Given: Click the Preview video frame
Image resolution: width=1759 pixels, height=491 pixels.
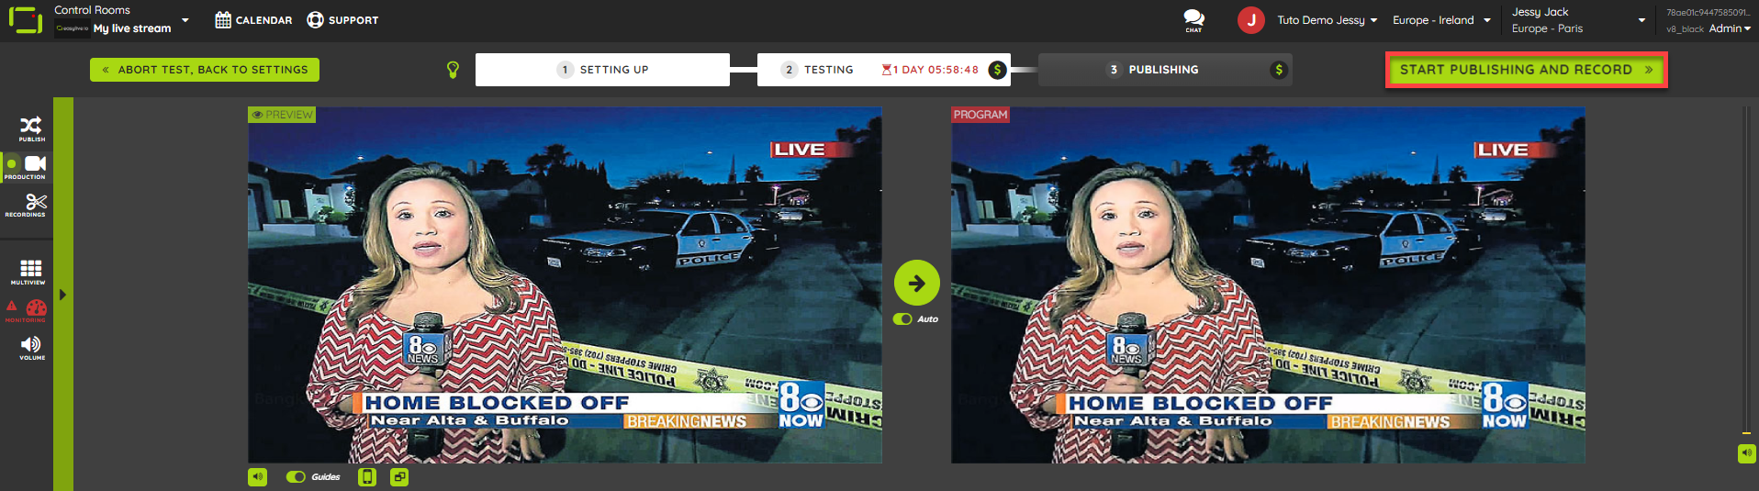Looking at the screenshot, I should tap(565, 285).
